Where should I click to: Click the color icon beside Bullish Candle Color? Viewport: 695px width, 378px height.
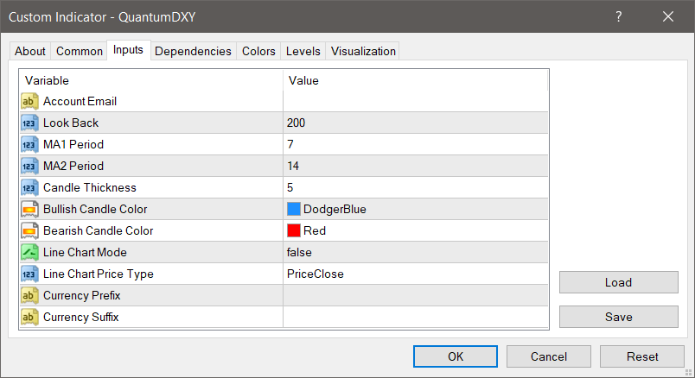29,210
